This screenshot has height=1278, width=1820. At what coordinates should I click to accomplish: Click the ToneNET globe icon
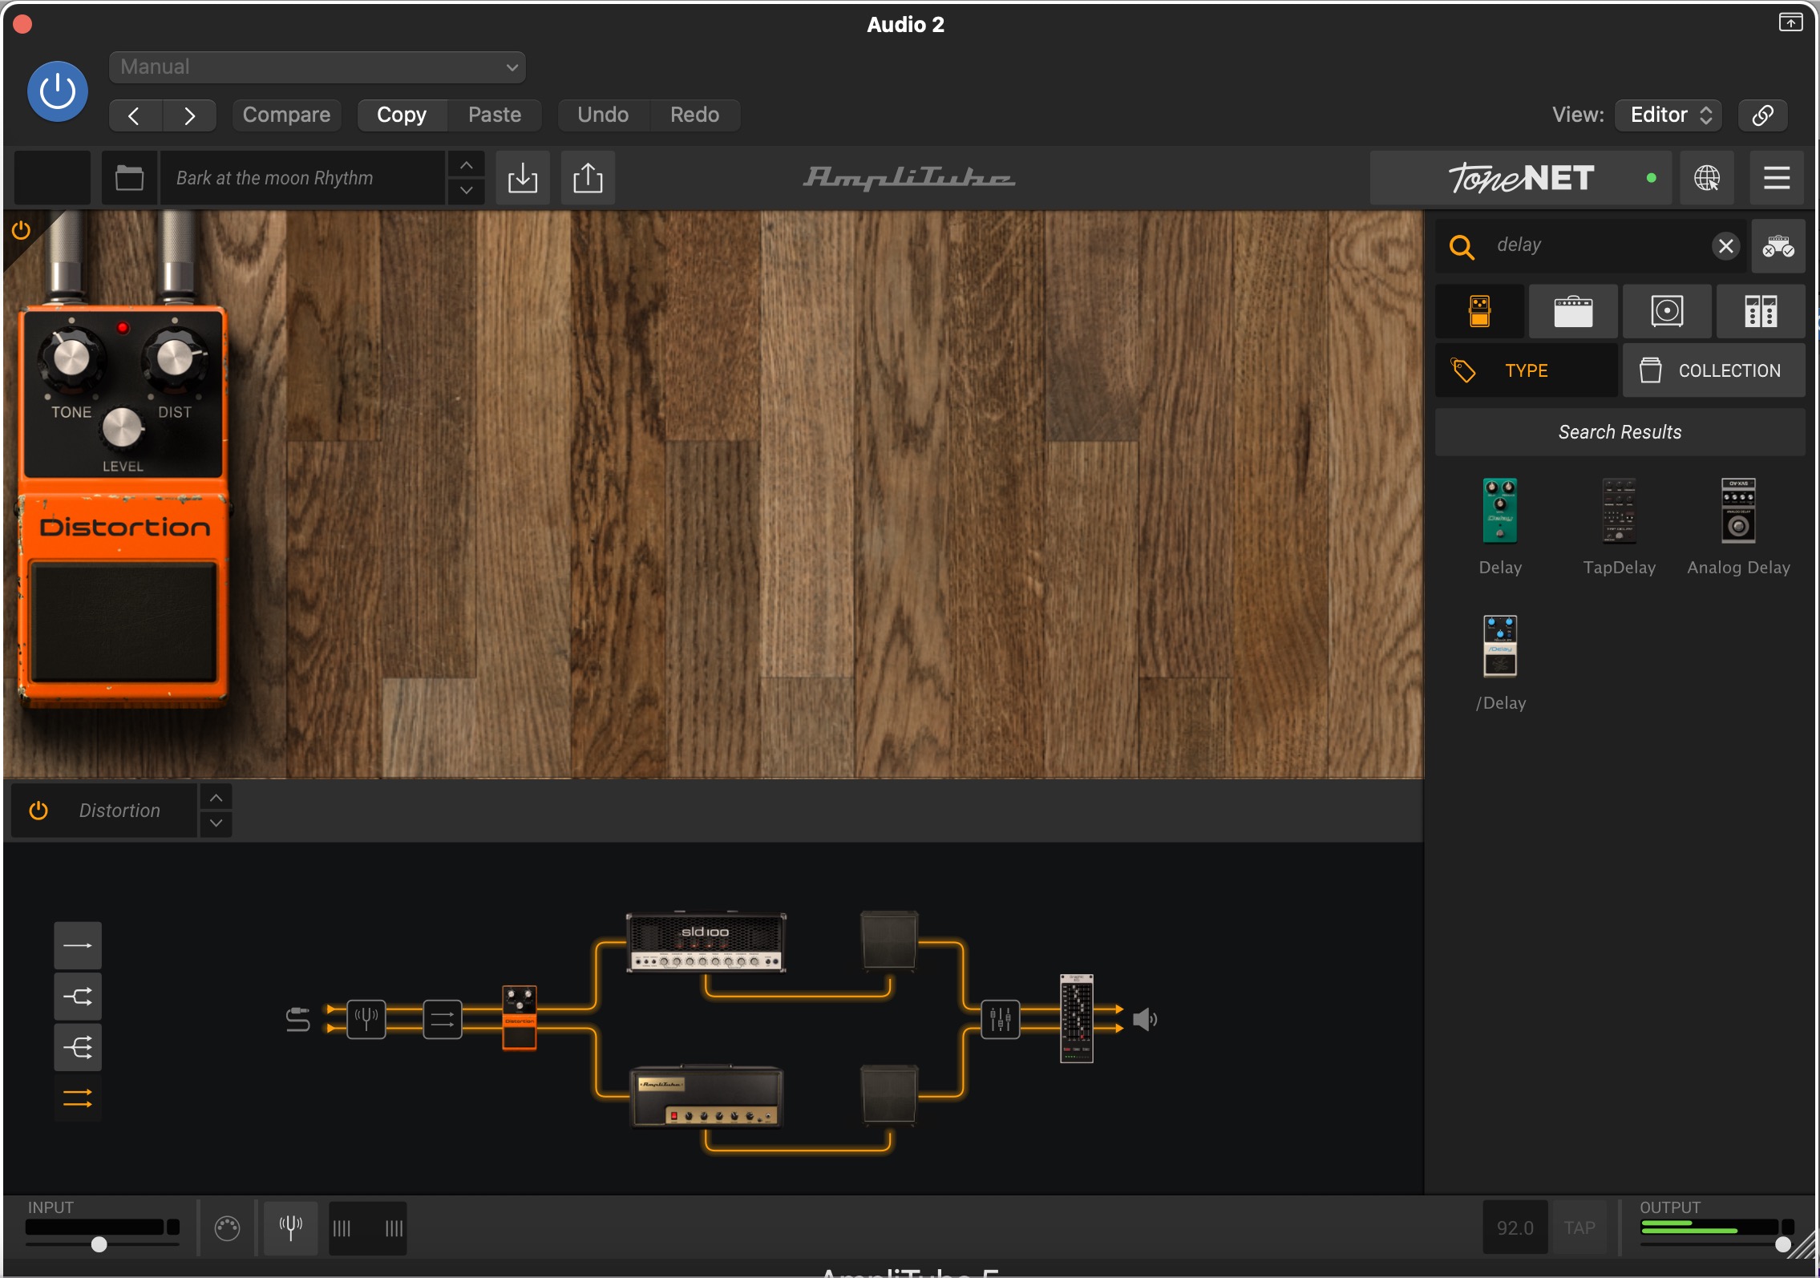coord(1707,178)
